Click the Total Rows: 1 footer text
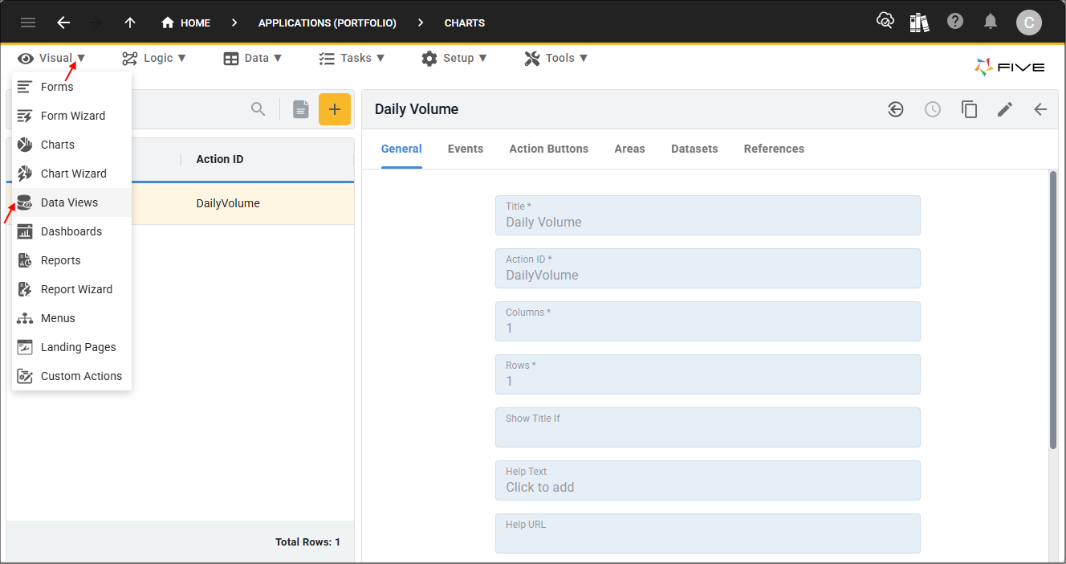Screen dimensions: 1066x564 (x=307, y=542)
